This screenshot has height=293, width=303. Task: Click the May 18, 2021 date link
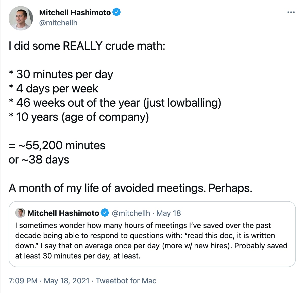click(x=67, y=281)
